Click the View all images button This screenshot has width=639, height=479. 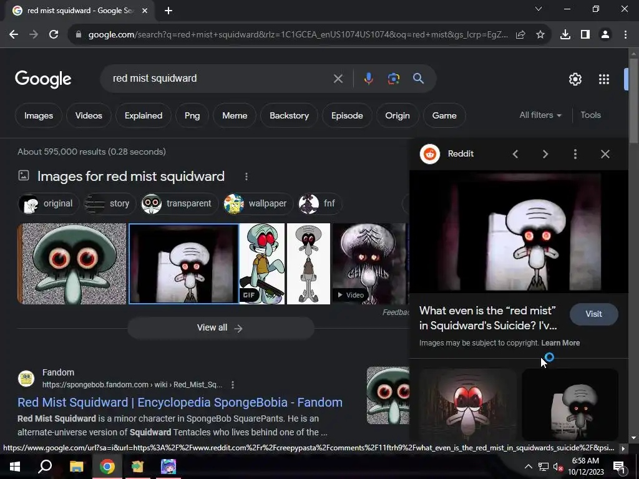220,328
